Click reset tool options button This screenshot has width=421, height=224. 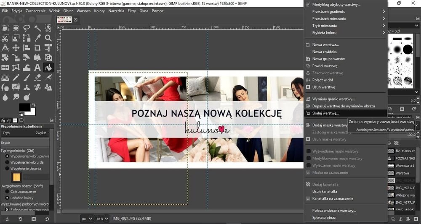point(47,219)
